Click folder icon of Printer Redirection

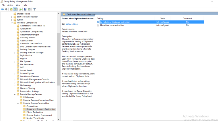click(x=24, y=112)
